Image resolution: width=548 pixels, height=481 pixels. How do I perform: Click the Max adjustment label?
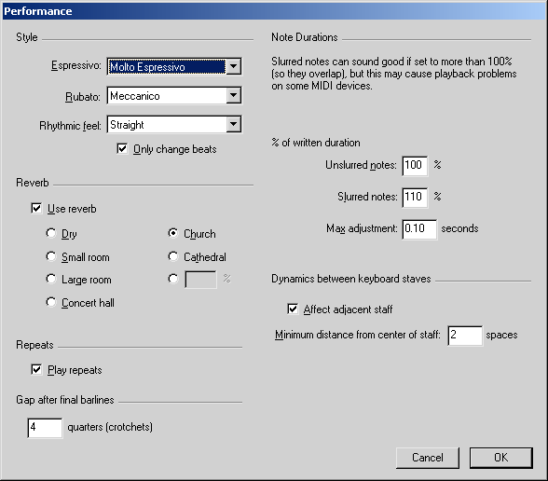(x=362, y=228)
